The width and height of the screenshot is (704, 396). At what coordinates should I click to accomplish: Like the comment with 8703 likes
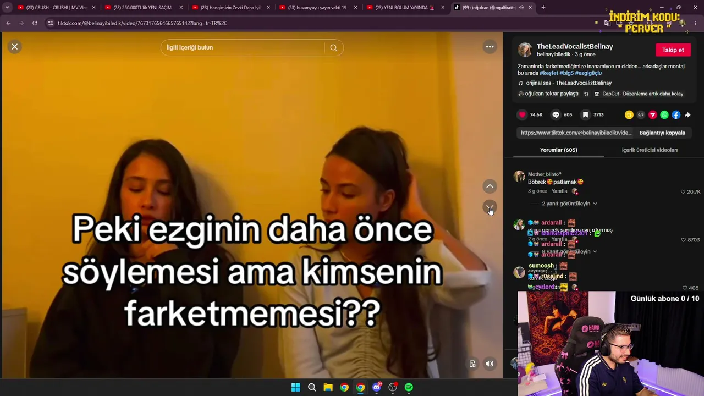click(683, 240)
